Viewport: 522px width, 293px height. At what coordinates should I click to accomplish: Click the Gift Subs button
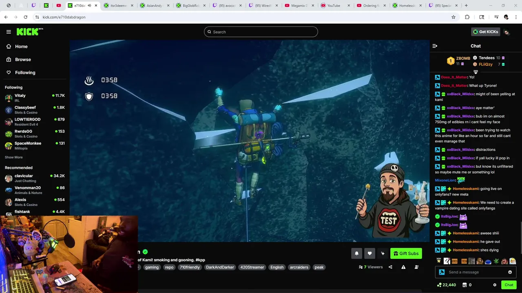click(406, 254)
